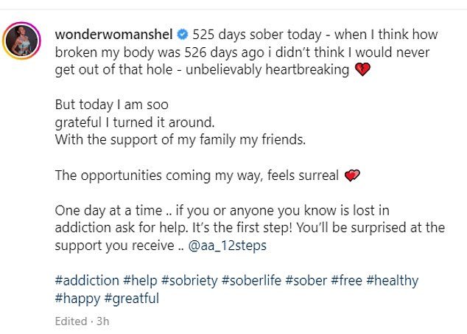Open the #happy hashtag
The height and width of the screenshot is (334, 467).
(77, 299)
